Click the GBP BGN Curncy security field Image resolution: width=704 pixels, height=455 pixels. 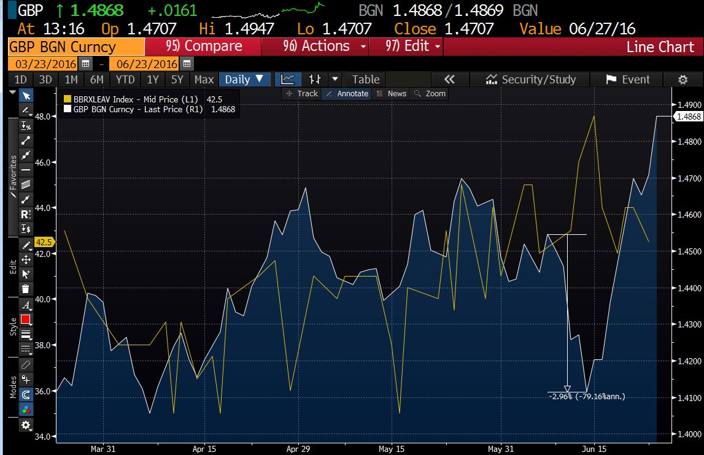coord(76,47)
